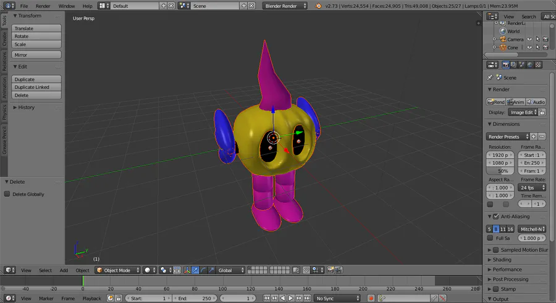Open the timeline Marker menu
This screenshot has height=303, width=556.
tap(46, 298)
